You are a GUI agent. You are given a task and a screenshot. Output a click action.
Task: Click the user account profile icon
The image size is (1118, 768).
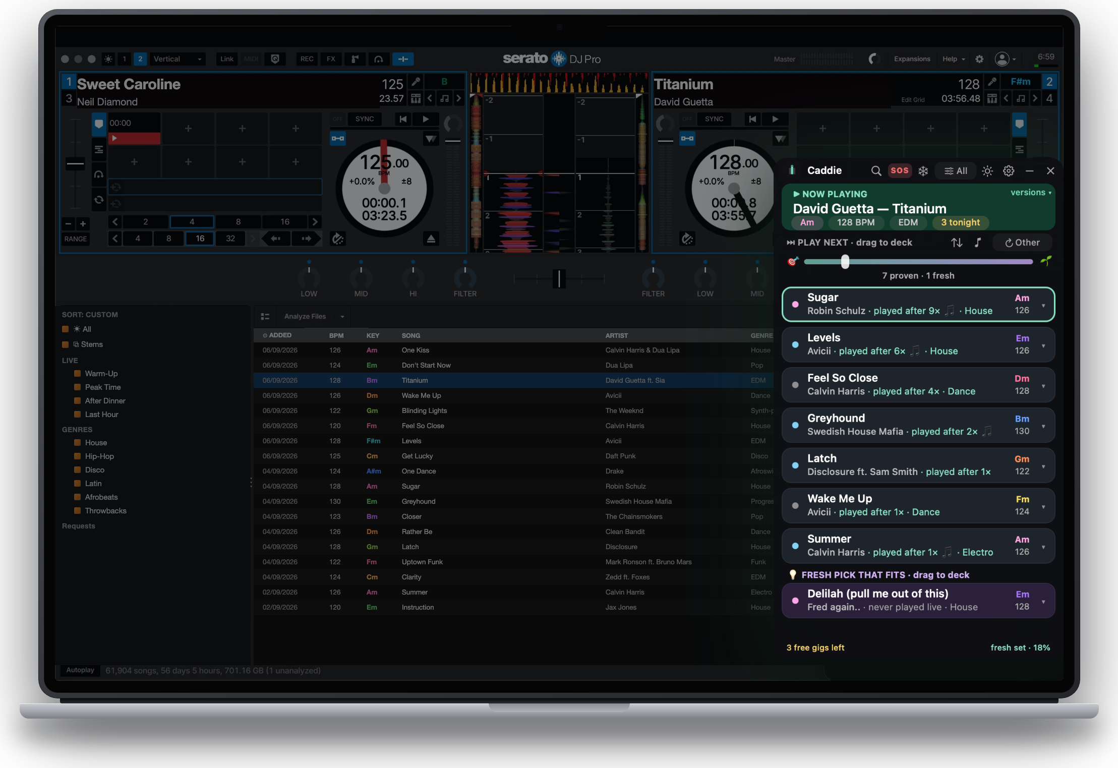pos(1002,59)
